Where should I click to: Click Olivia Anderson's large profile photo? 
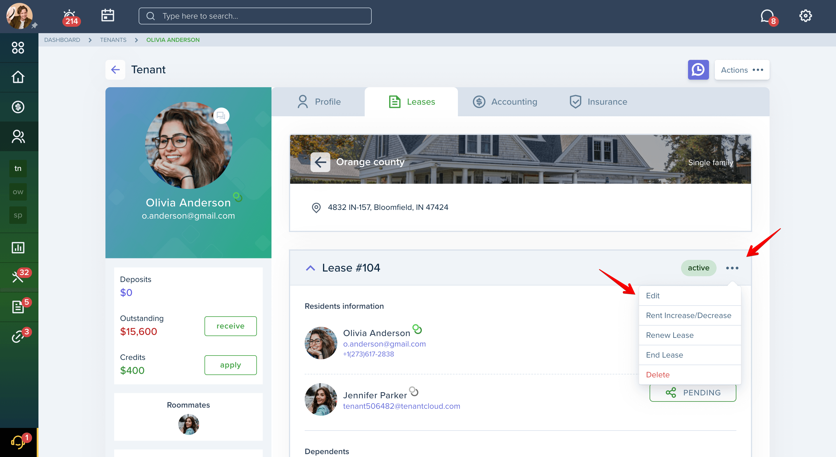pyautogui.click(x=188, y=145)
